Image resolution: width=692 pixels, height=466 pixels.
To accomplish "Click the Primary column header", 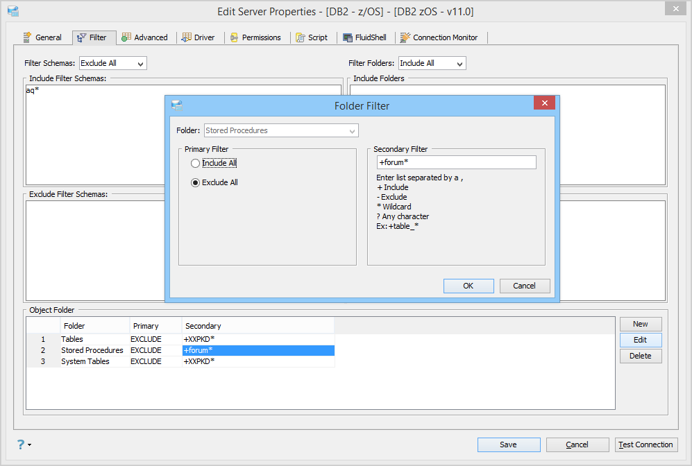I will tap(155, 326).
